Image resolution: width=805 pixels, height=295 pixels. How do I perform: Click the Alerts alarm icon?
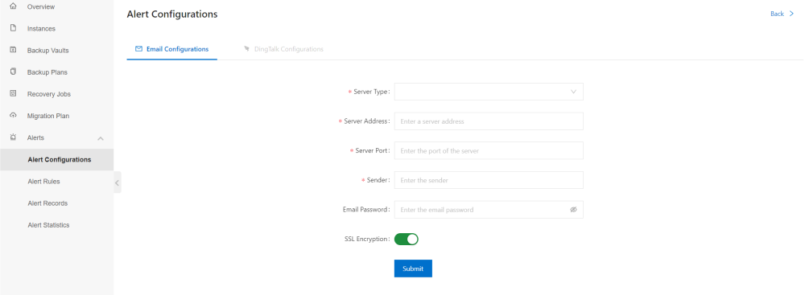coord(14,137)
